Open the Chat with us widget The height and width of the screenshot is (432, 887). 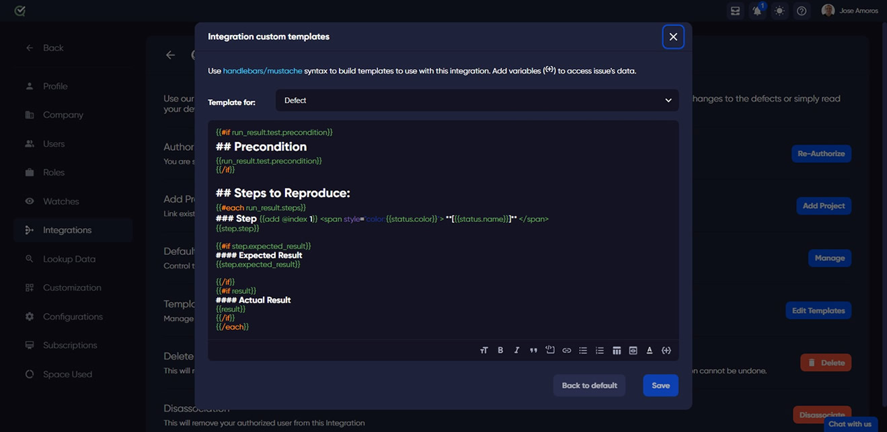click(x=850, y=424)
